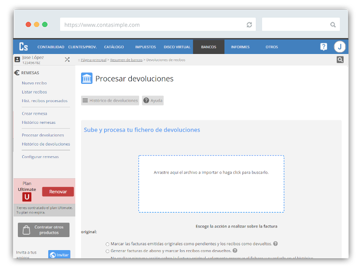
Task: Click the Contasimple Cs logo
Action: (23, 47)
